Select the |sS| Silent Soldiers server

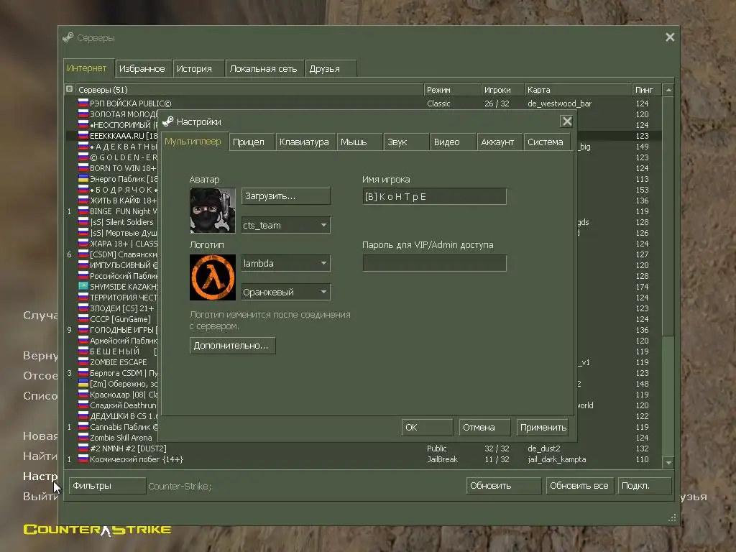(x=121, y=222)
